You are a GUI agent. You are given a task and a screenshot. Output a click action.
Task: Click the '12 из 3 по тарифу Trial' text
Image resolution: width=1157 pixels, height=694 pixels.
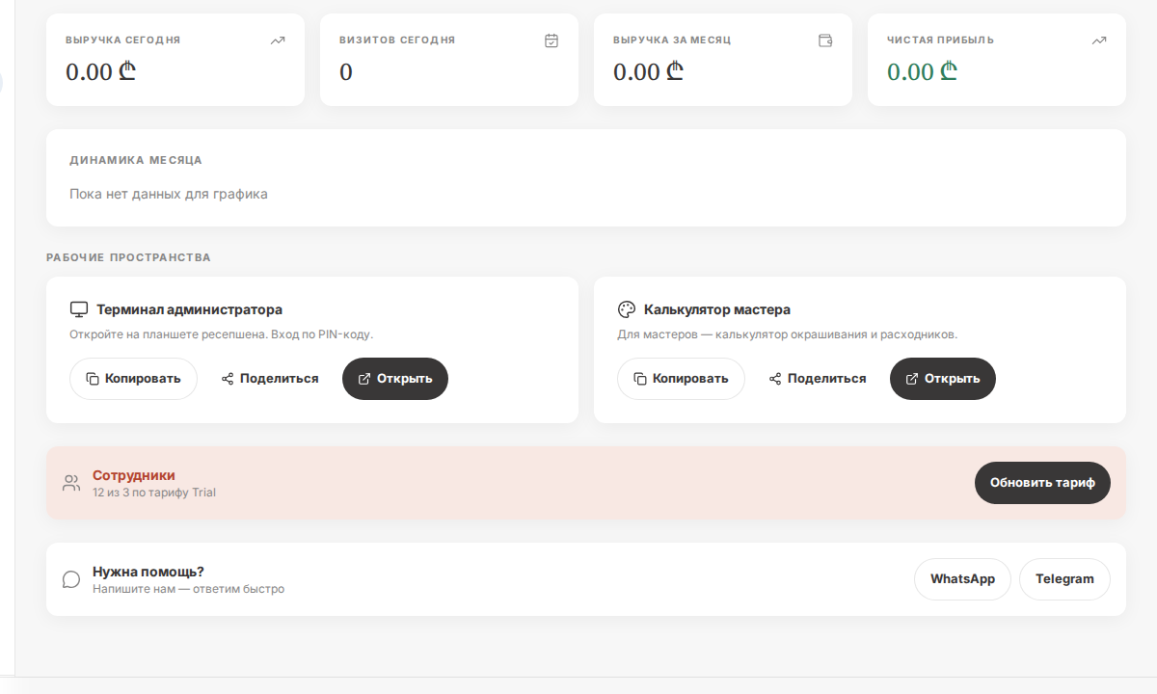[154, 493]
